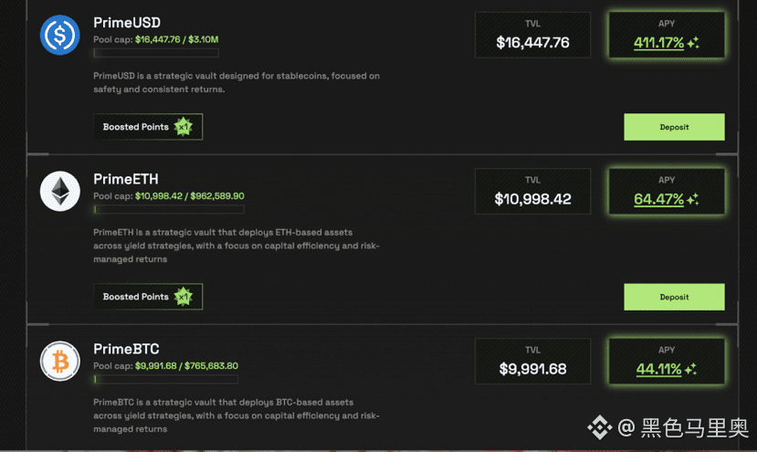This screenshot has height=452, width=757.
Task: Click the PrimeBTC pool cap progress bar
Action: [x=165, y=379]
